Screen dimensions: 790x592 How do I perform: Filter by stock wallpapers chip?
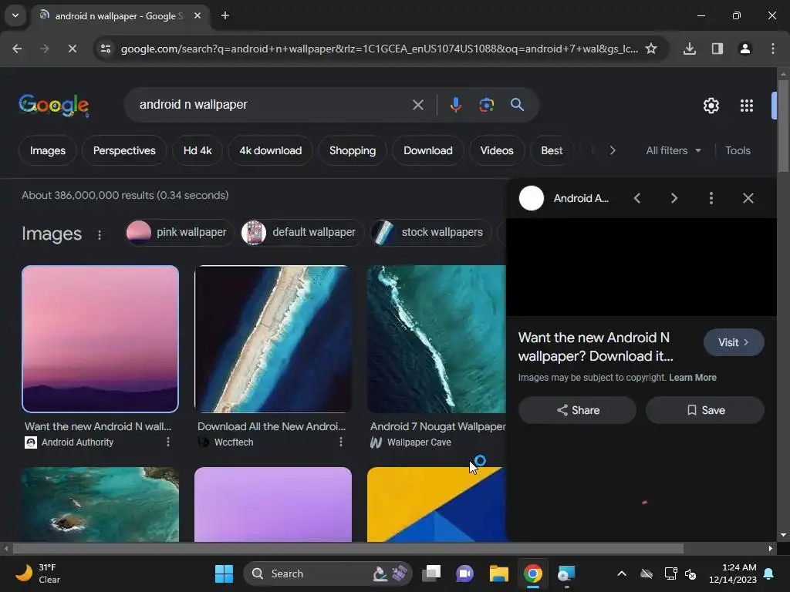[431, 232]
